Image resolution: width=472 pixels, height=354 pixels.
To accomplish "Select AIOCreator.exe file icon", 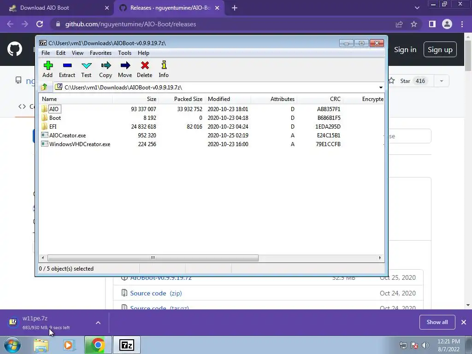I will click(45, 135).
